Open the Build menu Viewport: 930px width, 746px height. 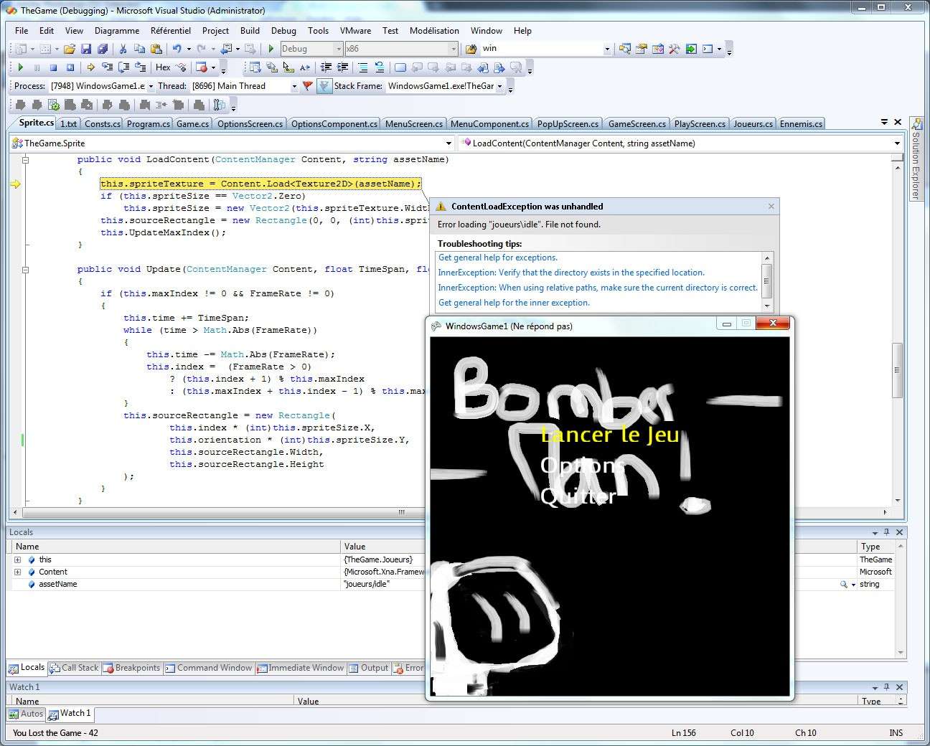(x=250, y=31)
